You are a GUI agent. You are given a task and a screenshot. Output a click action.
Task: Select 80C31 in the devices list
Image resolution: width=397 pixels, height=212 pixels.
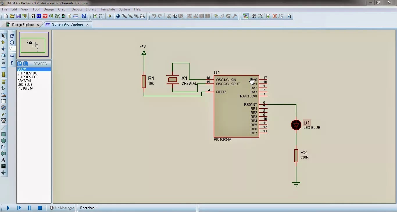pos(34,70)
